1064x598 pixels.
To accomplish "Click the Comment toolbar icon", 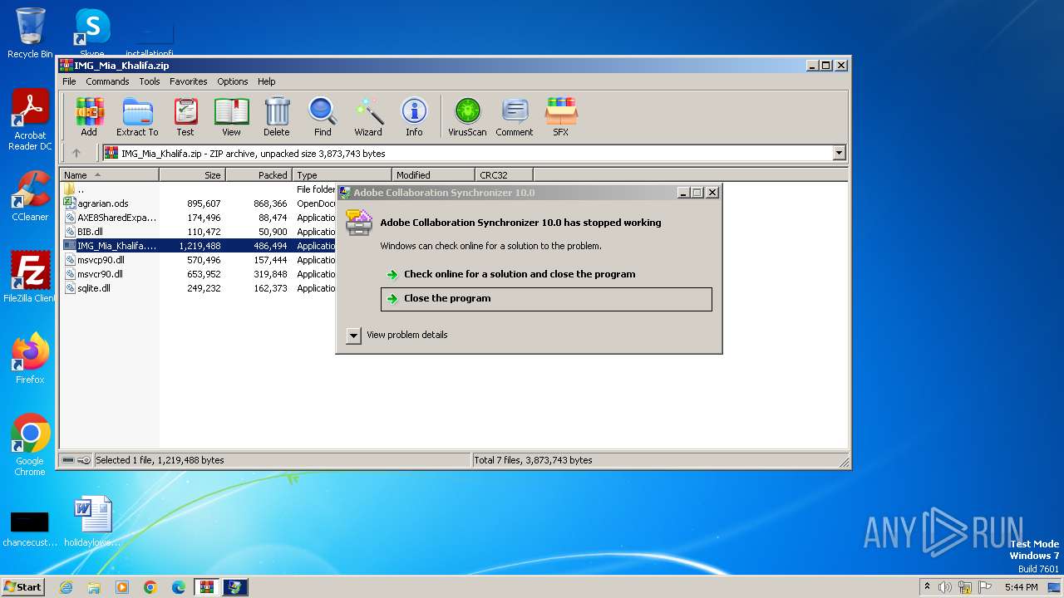I will point(515,116).
